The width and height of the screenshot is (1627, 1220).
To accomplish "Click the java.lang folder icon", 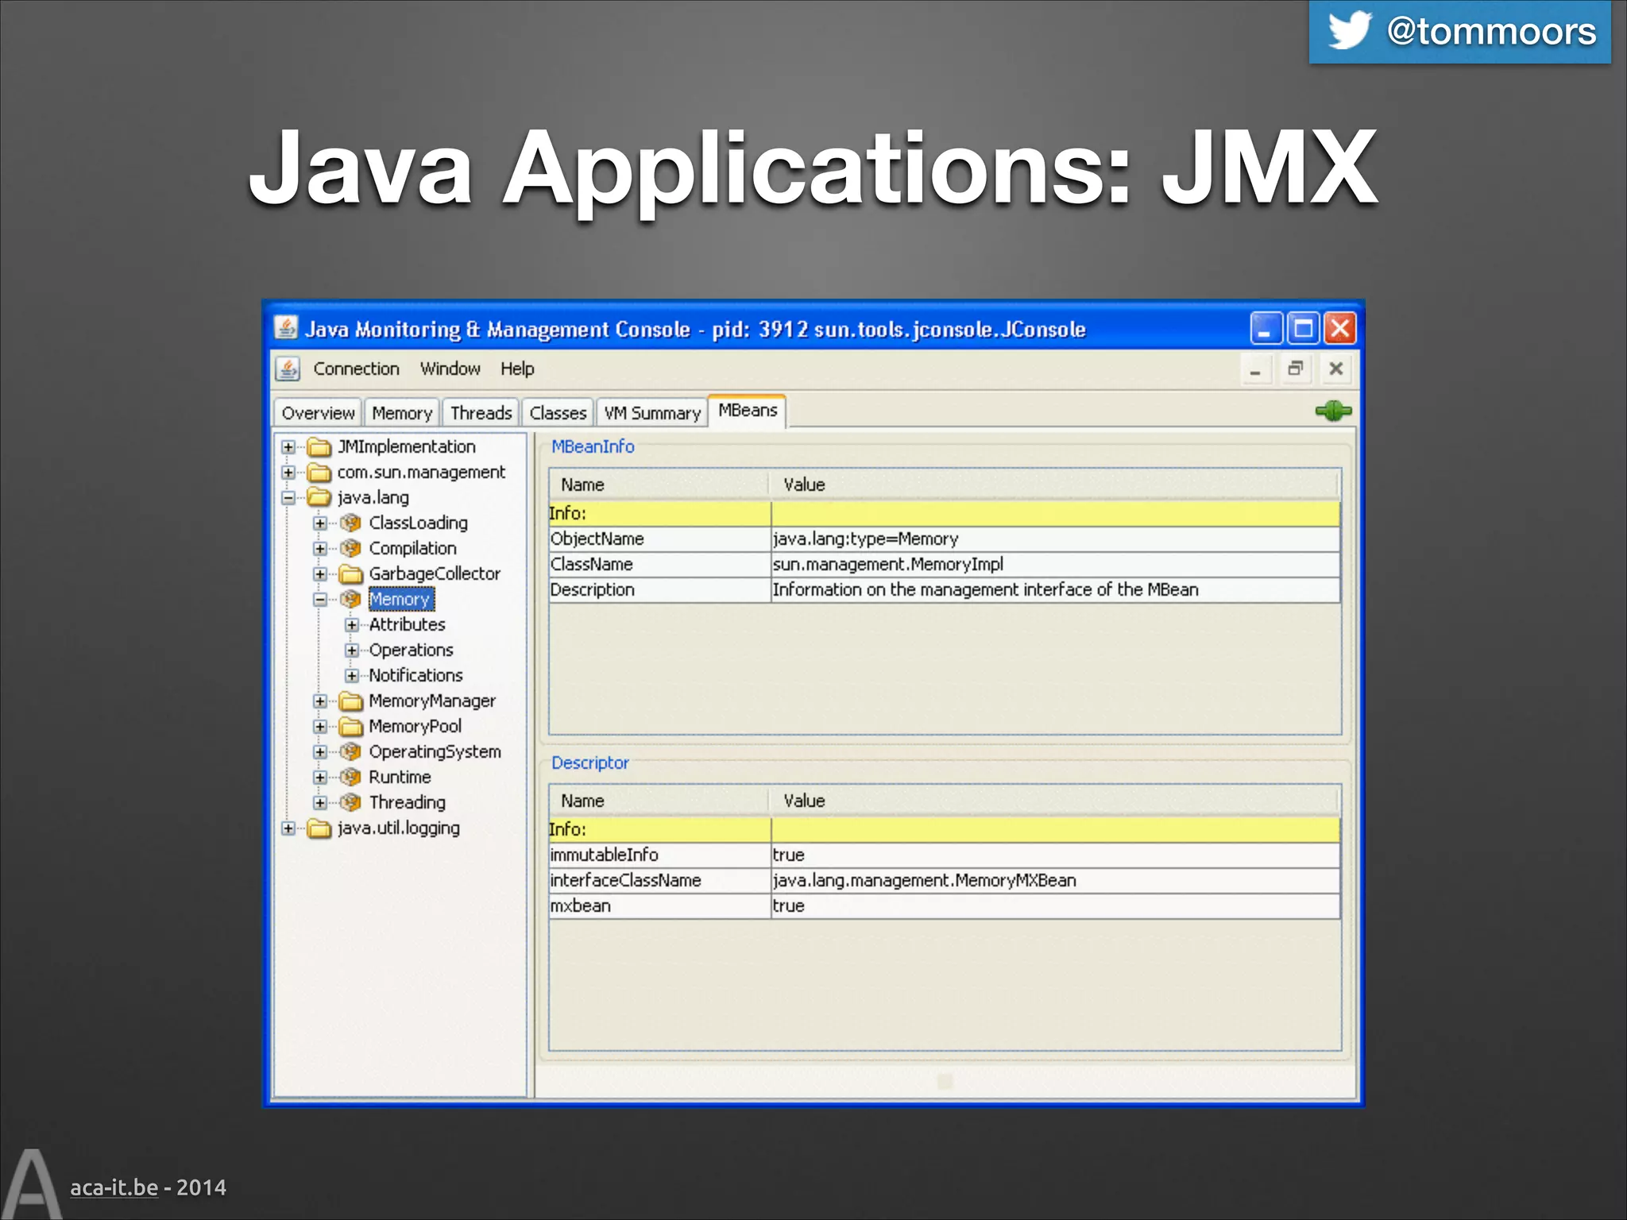I will pyautogui.click(x=319, y=498).
